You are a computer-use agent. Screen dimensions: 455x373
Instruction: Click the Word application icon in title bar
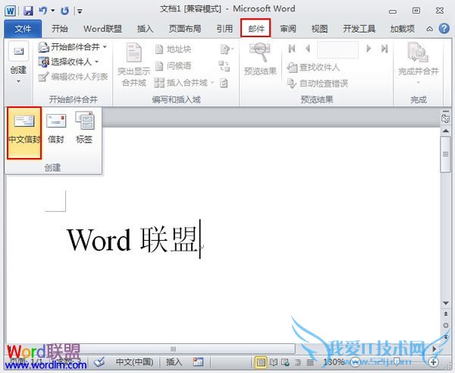click(x=10, y=11)
